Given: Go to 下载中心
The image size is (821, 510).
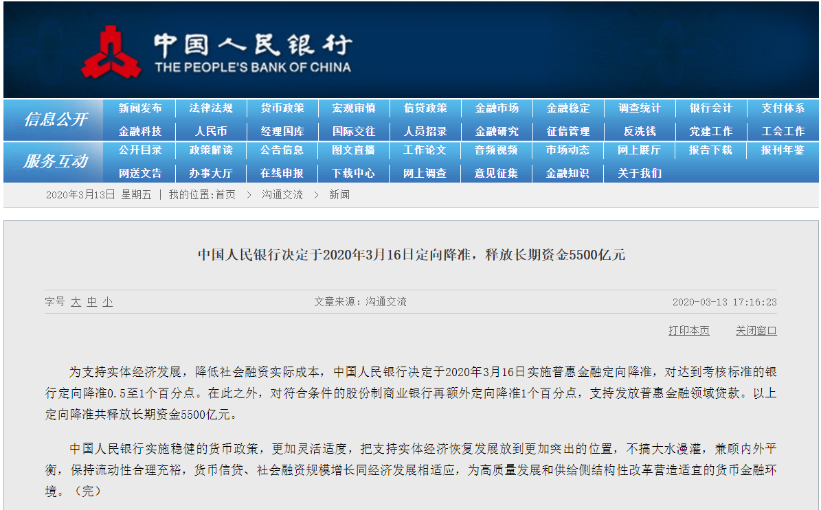Looking at the screenshot, I should pos(354,173).
